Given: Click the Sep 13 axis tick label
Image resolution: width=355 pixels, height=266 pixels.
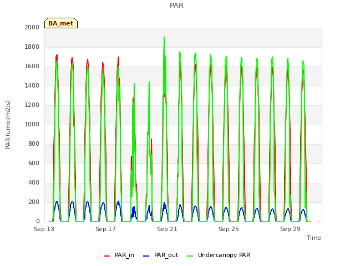Looking at the screenshot, I should pyautogui.click(x=44, y=229).
